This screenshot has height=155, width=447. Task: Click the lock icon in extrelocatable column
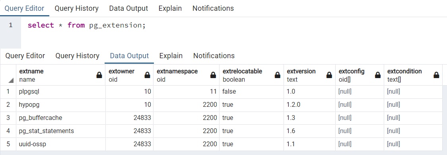pos(277,75)
